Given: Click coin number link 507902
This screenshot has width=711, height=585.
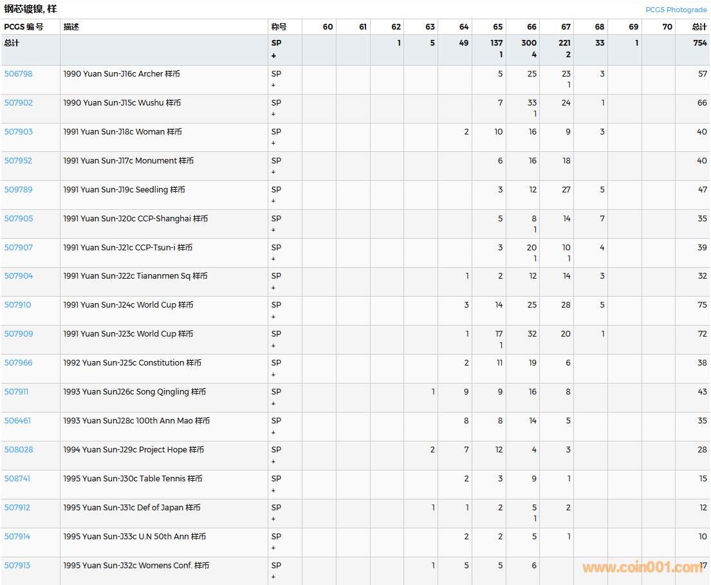Looking at the screenshot, I should tap(18, 103).
